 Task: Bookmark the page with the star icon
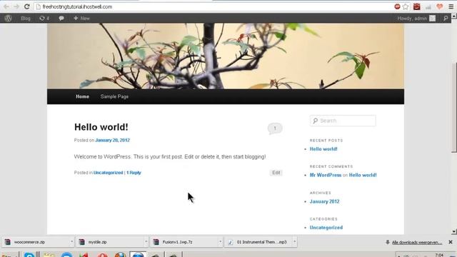point(406,6)
